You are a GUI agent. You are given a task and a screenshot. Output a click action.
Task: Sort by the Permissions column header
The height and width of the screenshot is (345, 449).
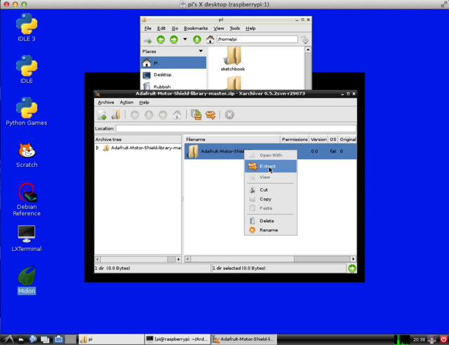point(294,140)
